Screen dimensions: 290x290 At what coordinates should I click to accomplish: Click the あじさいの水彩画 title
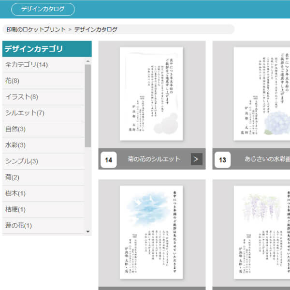pos(267,159)
